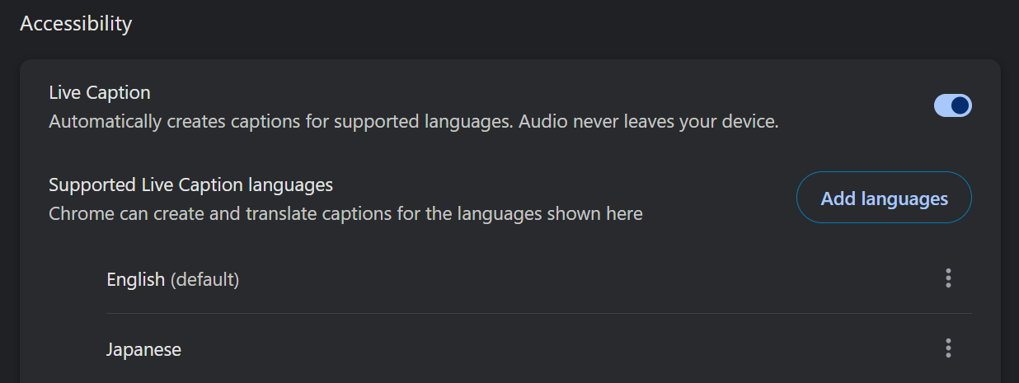This screenshot has width=1019, height=383.
Task: Open the three-dot menu for English
Action: click(948, 278)
